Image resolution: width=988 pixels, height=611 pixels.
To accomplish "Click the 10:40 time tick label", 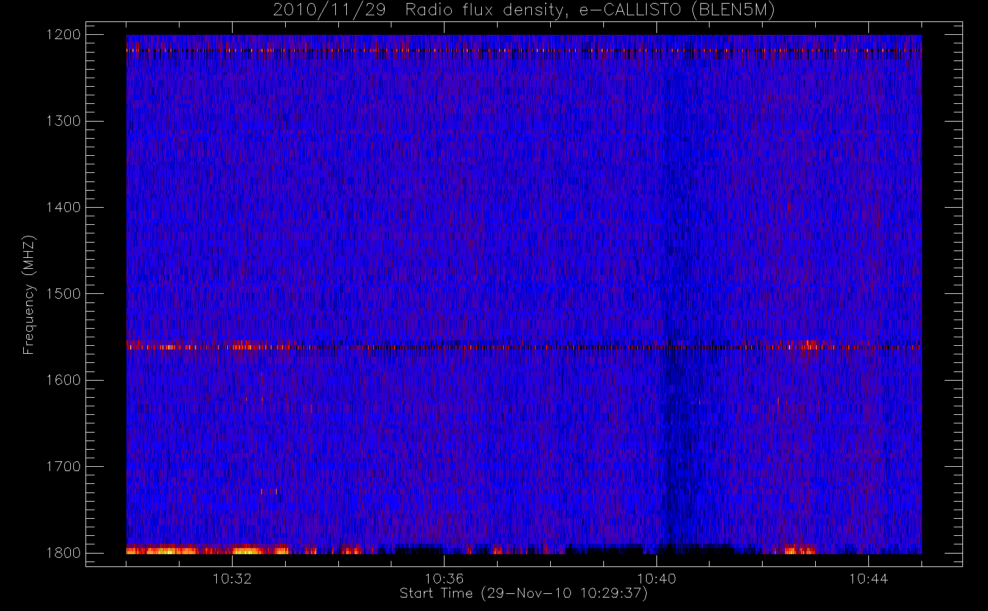I will pyautogui.click(x=656, y=579).
